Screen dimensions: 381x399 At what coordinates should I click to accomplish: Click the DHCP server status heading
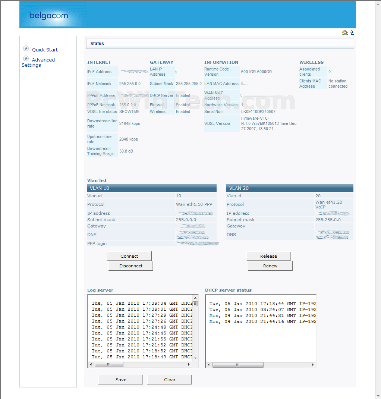click(x=228, y=290)
